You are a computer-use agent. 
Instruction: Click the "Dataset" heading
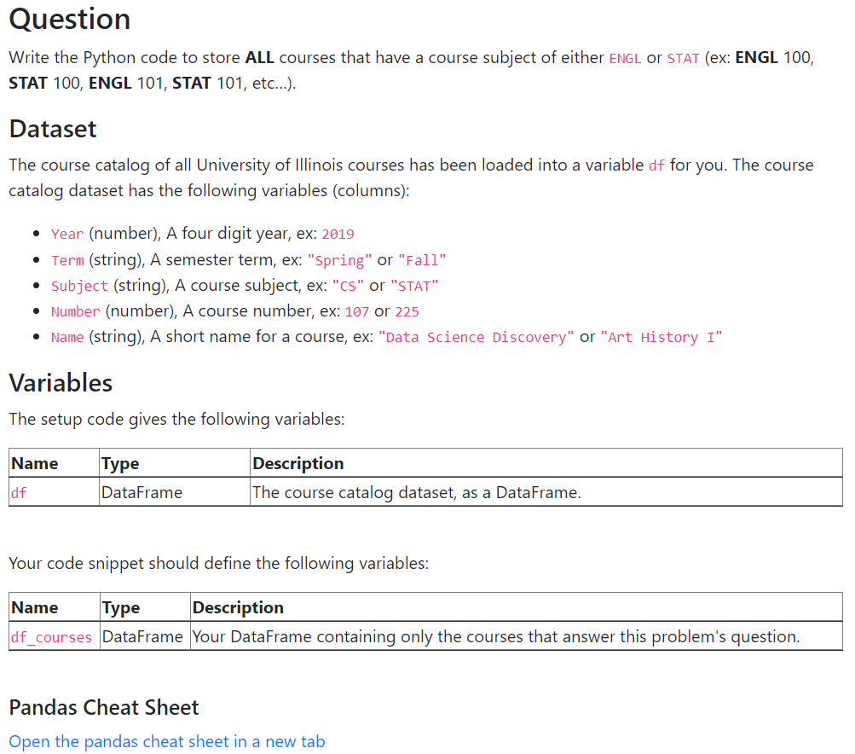(x=53, y=129)
